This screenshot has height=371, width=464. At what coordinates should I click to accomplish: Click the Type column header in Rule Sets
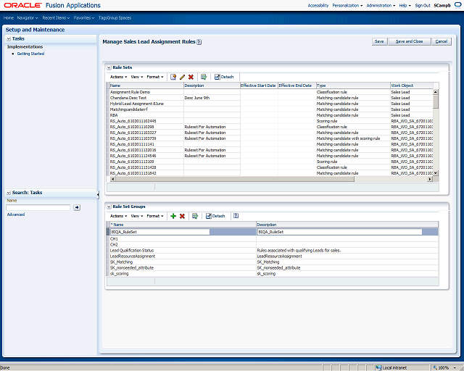click(353, 86)
